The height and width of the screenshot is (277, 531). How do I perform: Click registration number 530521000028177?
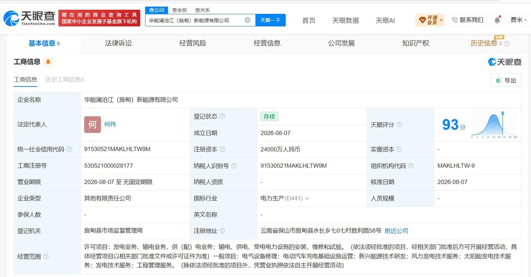pyautogui.click(x=109, y=166)
